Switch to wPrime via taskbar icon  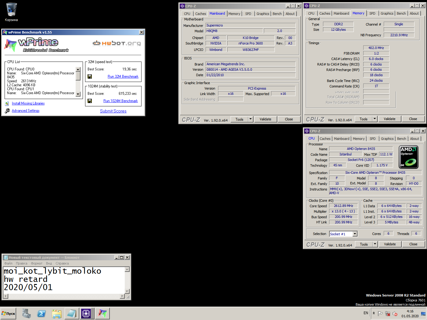[x=102, y=313]
